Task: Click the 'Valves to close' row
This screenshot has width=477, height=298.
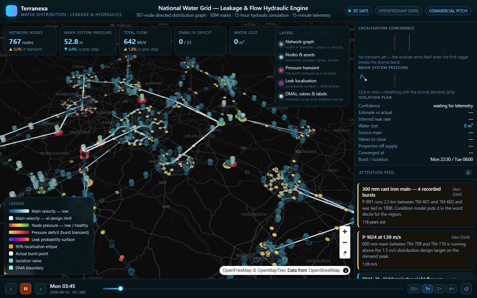Action: tap(416, 139)
